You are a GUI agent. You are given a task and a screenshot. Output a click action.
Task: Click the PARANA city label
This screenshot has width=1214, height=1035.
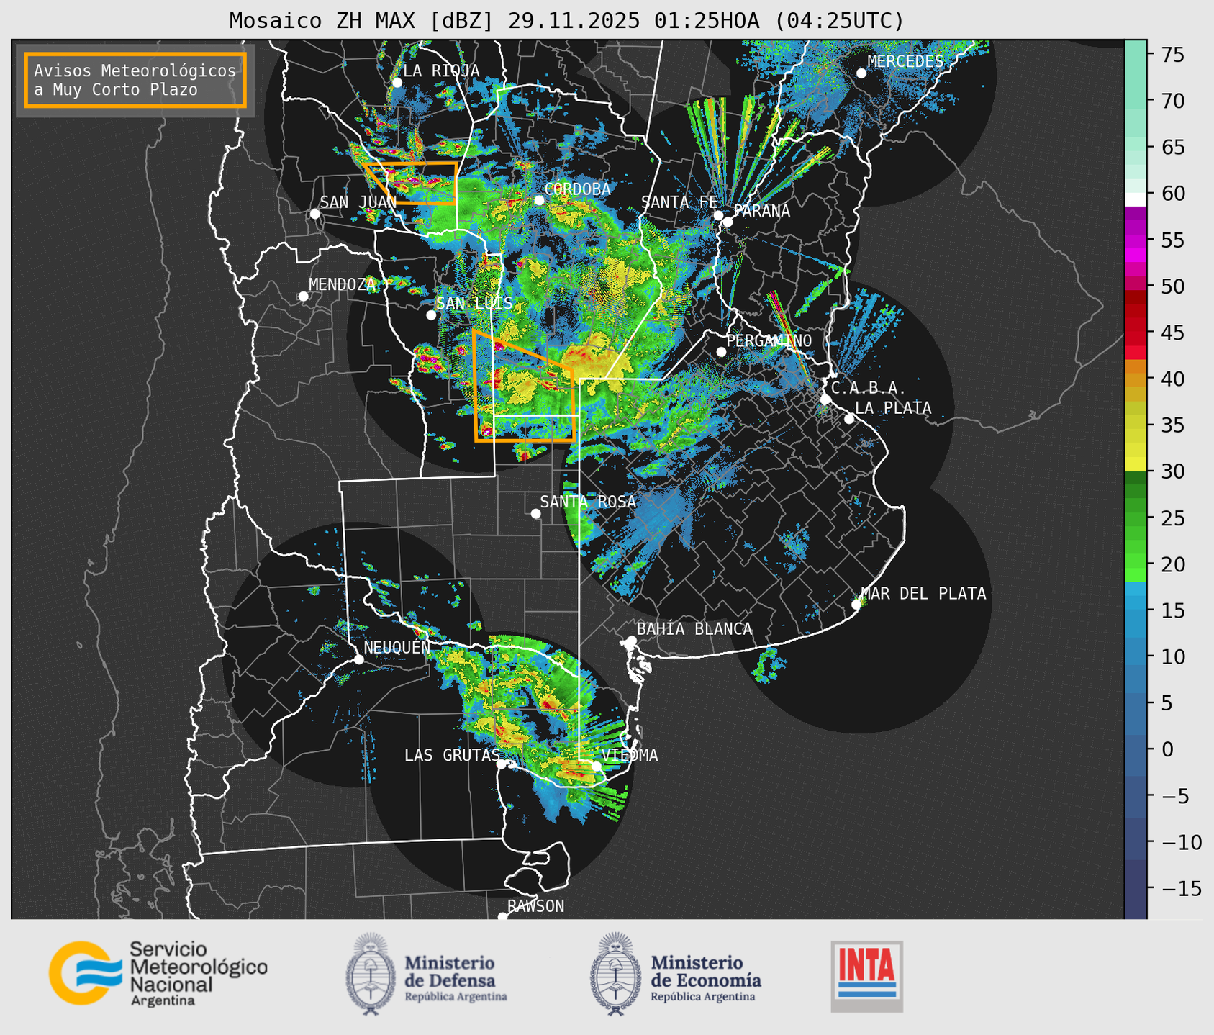coord(762,211)
